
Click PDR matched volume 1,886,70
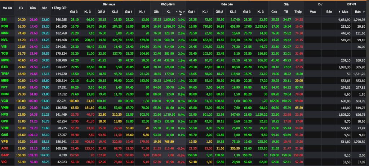click(169, 26)
